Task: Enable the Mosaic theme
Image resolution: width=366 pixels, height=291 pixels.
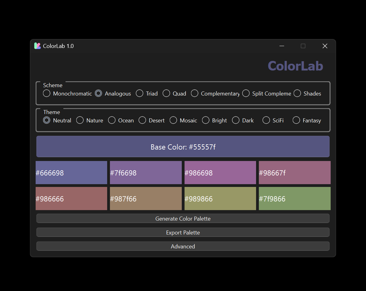Action: coord(173,120)
